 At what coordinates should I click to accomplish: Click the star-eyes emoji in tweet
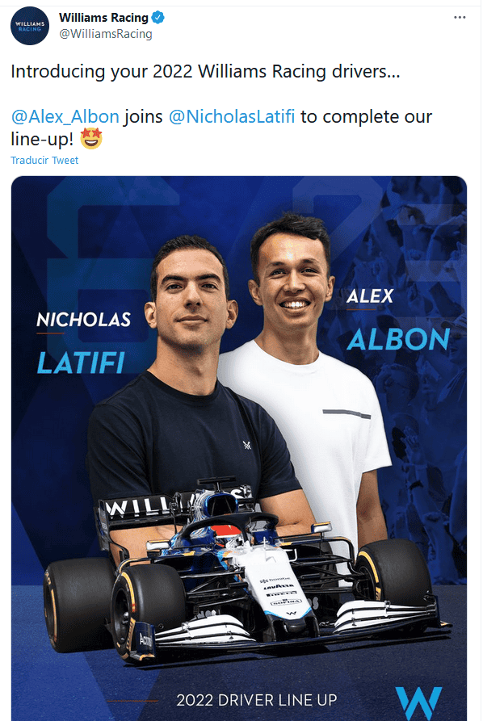point(91,138)
